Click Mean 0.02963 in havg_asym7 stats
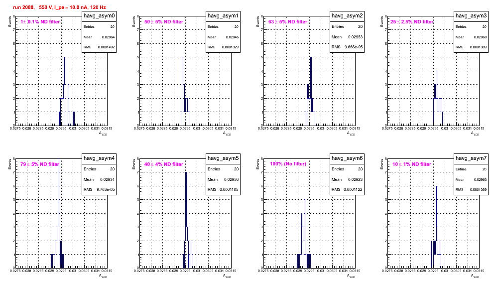This screenshot has height=285, width=496. 471,179
